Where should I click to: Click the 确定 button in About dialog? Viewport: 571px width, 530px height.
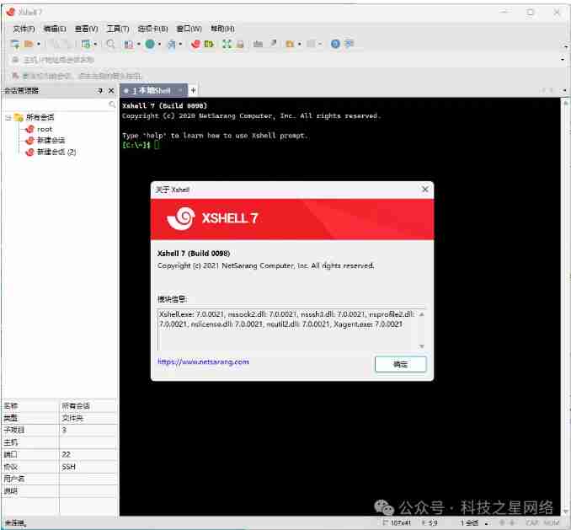click(x=400, y=364)
